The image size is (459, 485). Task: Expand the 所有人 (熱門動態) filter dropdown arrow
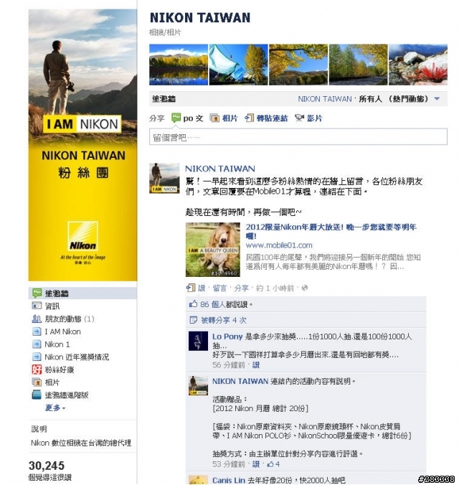coord(437,99)
